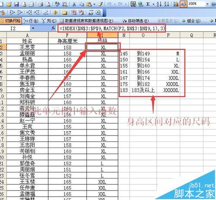Expand the Name Box dropdown arrow

(33, 28)
